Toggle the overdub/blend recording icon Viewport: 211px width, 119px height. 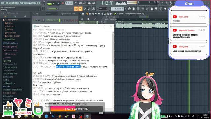coord(89,3)
